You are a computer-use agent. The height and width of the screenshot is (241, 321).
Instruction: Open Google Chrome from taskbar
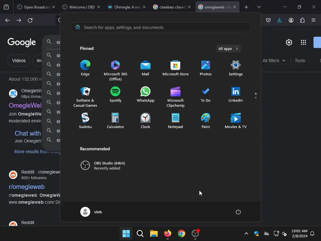182,233
